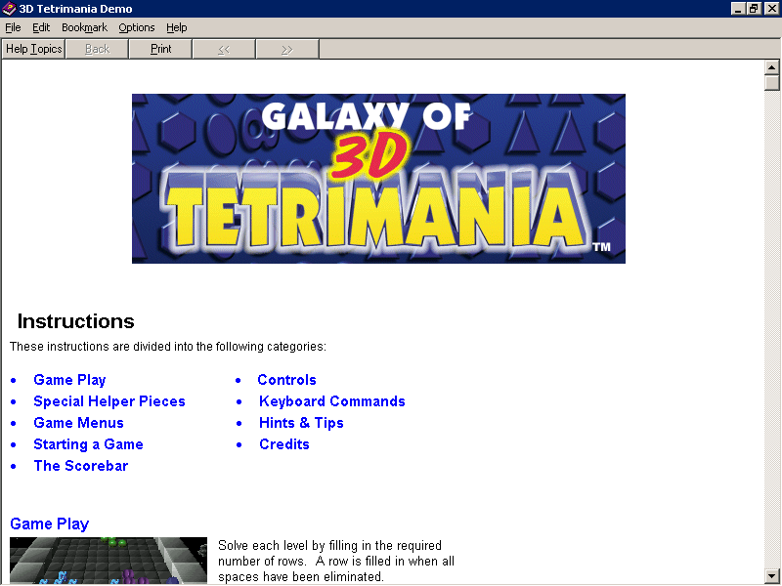The image size is (782, 586).
Task: Jump to the Controls link
Action: coord(286,380)
